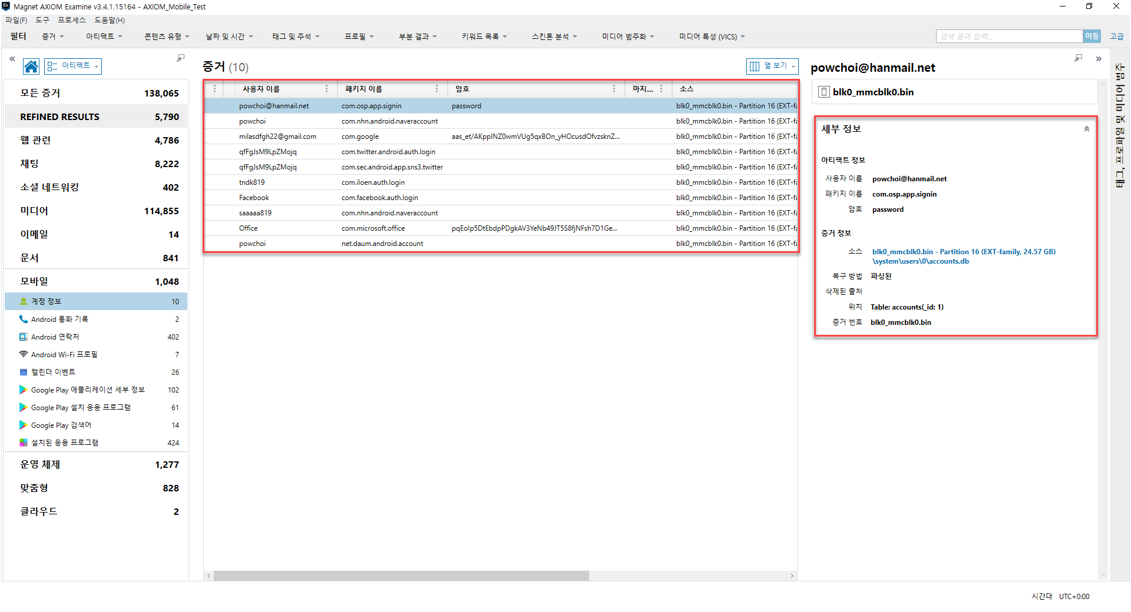
Task: Expand the 미디어 범주화 filter dropdown
Action: pyautogui.click(x=628, y=36)
